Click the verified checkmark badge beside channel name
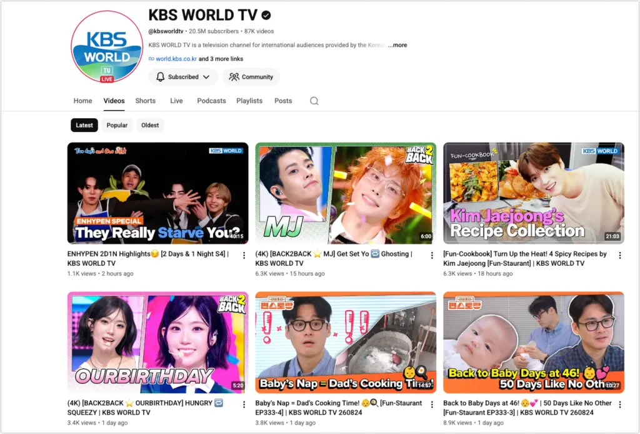640x434 pixels. pyautogui.click(x=266, y=16)
